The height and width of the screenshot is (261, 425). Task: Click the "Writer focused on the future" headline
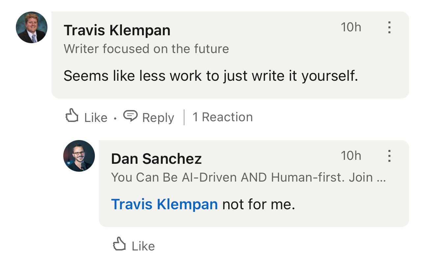146,49
